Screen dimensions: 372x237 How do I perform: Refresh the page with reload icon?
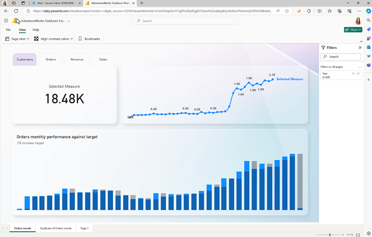tap(16, 11)
